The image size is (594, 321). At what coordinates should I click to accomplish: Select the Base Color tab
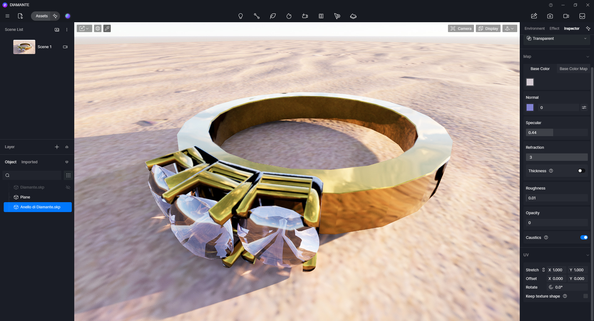pos(540,69)
